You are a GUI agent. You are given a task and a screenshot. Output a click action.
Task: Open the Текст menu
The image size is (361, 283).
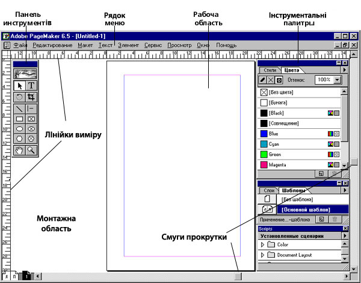tap(105, 45)
